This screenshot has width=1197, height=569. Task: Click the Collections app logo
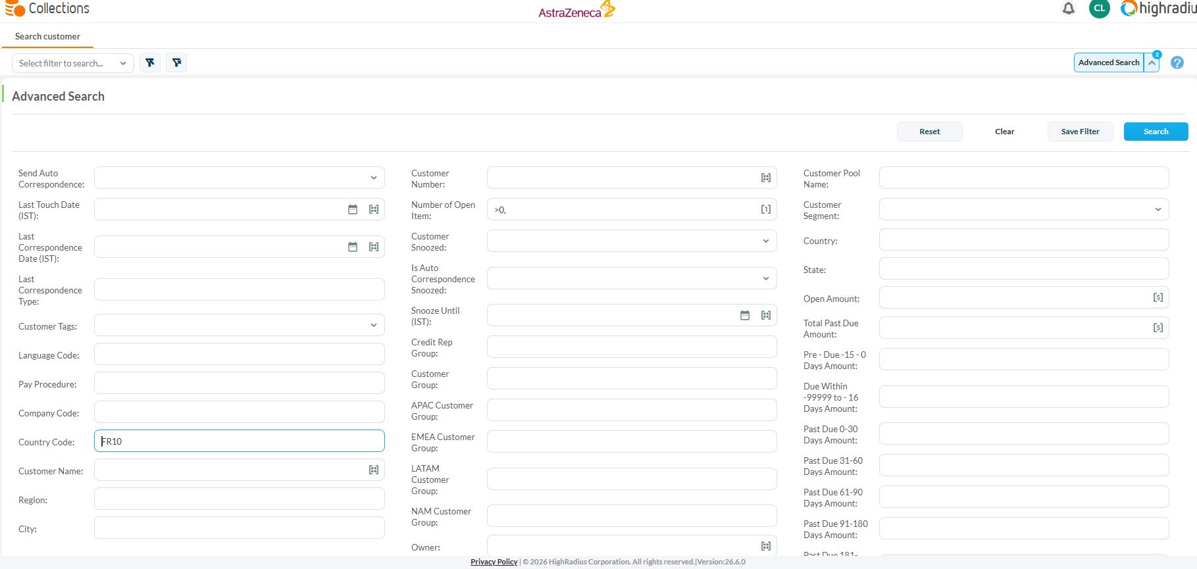pyautogui.click(x=47, y=9)
